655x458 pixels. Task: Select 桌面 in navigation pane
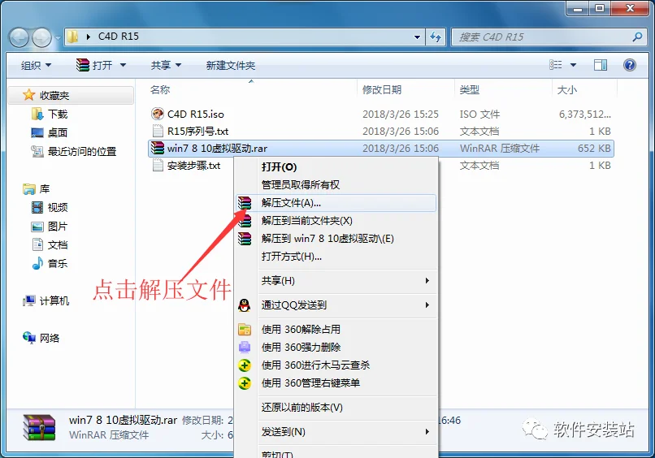coord(58,132)
